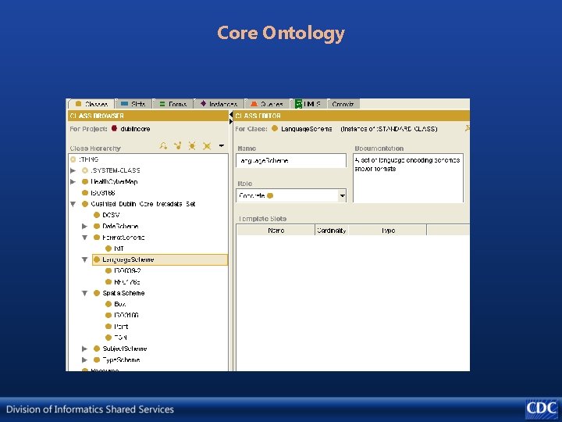562x422 pixels.
Task: Click the pin icon at Class Editor top right
Action: pos(467,128)
